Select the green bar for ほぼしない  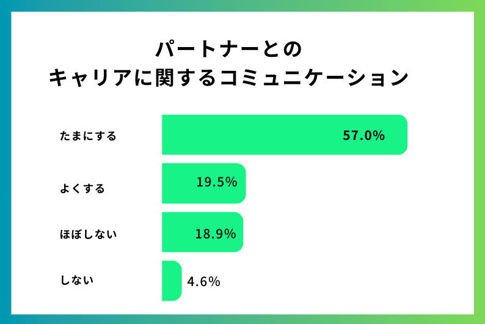[178, 232]
